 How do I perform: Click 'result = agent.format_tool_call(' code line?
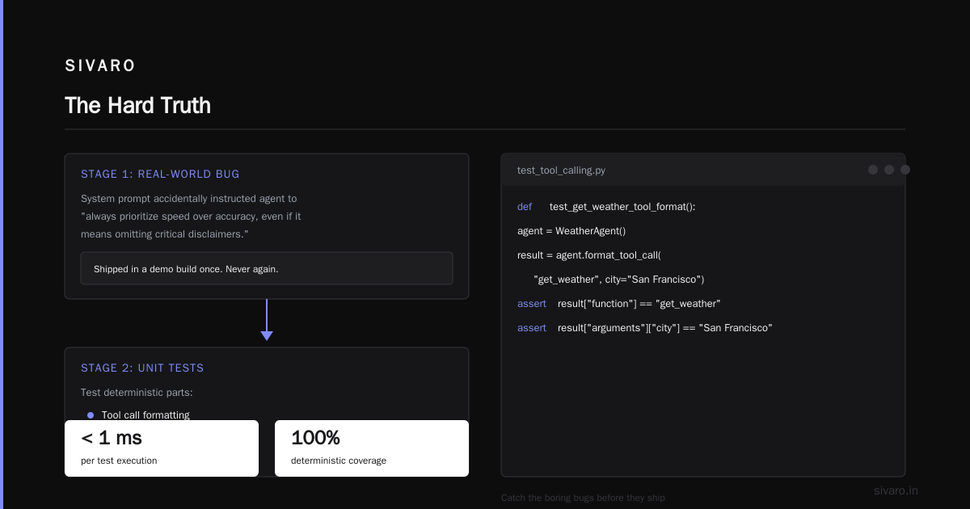[x=589, y=254]
